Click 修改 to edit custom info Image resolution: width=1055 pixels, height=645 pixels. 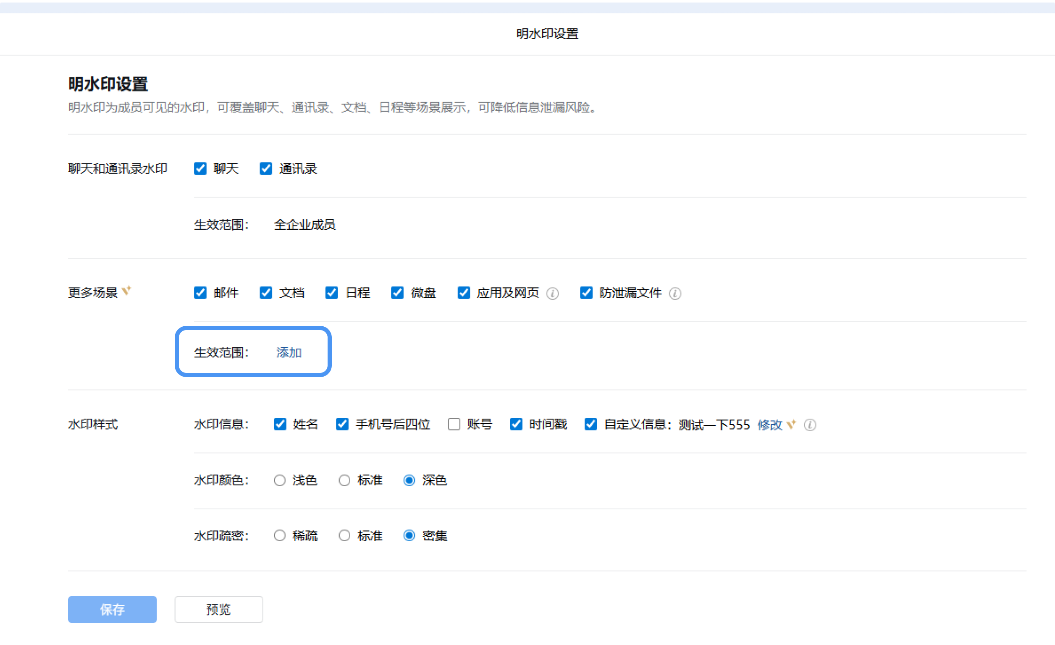(x=770, y=425)
